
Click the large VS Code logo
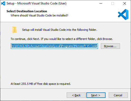(123, 14)
